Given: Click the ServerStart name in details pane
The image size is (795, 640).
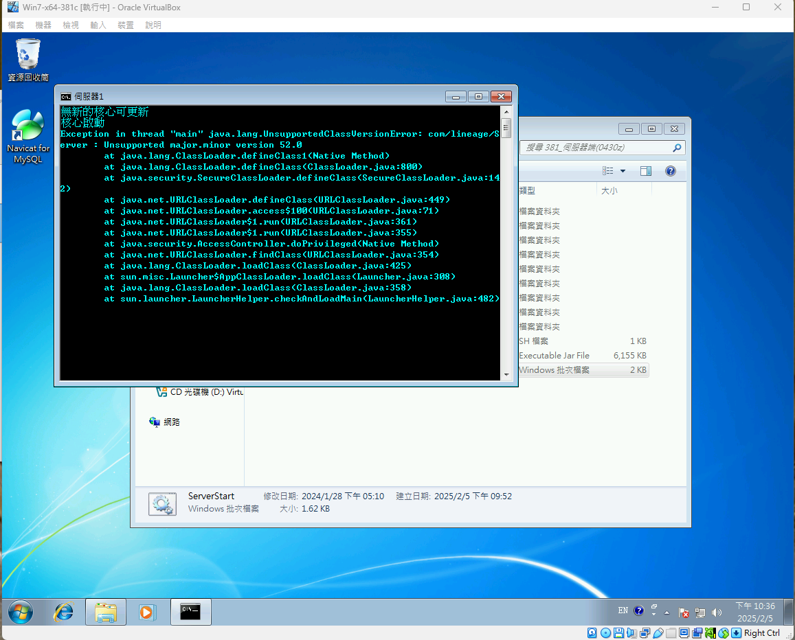Looking at the screenshot, I should [x=211, y=496].
